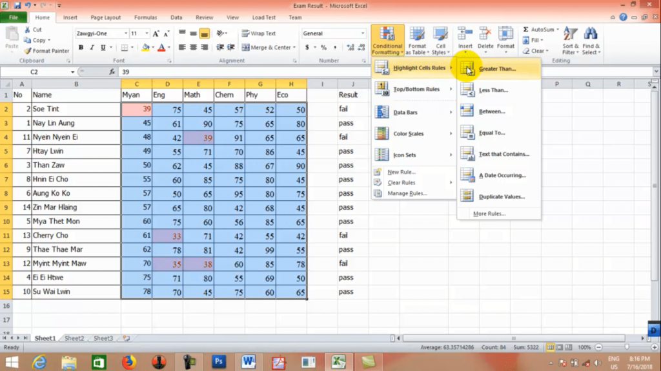The height and width of the screenshot is (371, 661).
Task: Open Word from the taskbar
Action: pos(249,361)
